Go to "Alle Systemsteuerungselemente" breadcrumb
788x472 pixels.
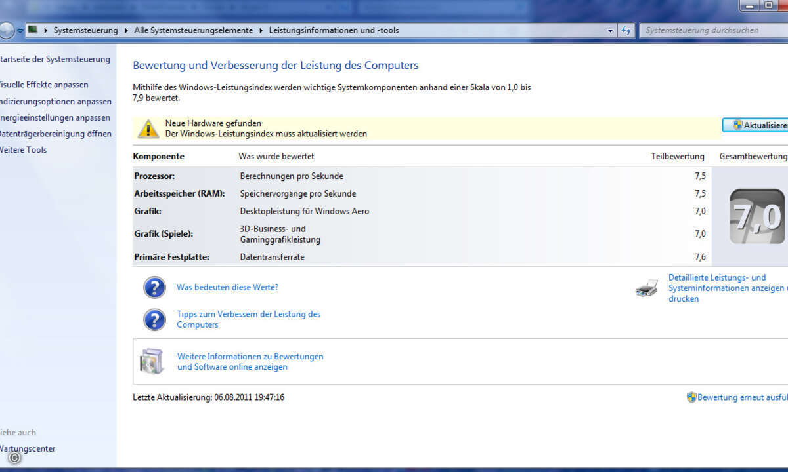(194, 30)
